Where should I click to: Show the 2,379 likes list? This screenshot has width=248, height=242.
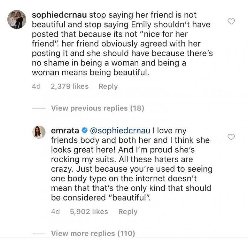click(x=69, y=86)
